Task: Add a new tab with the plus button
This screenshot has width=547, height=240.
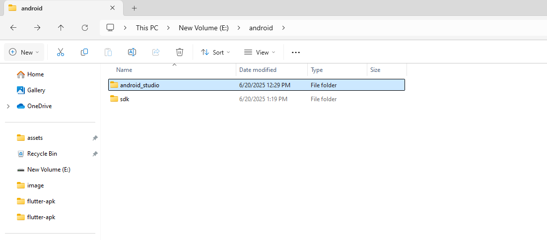Action: click(x=135, y=8)
